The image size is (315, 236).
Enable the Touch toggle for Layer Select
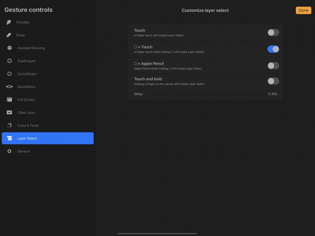[x=273, y=32]
